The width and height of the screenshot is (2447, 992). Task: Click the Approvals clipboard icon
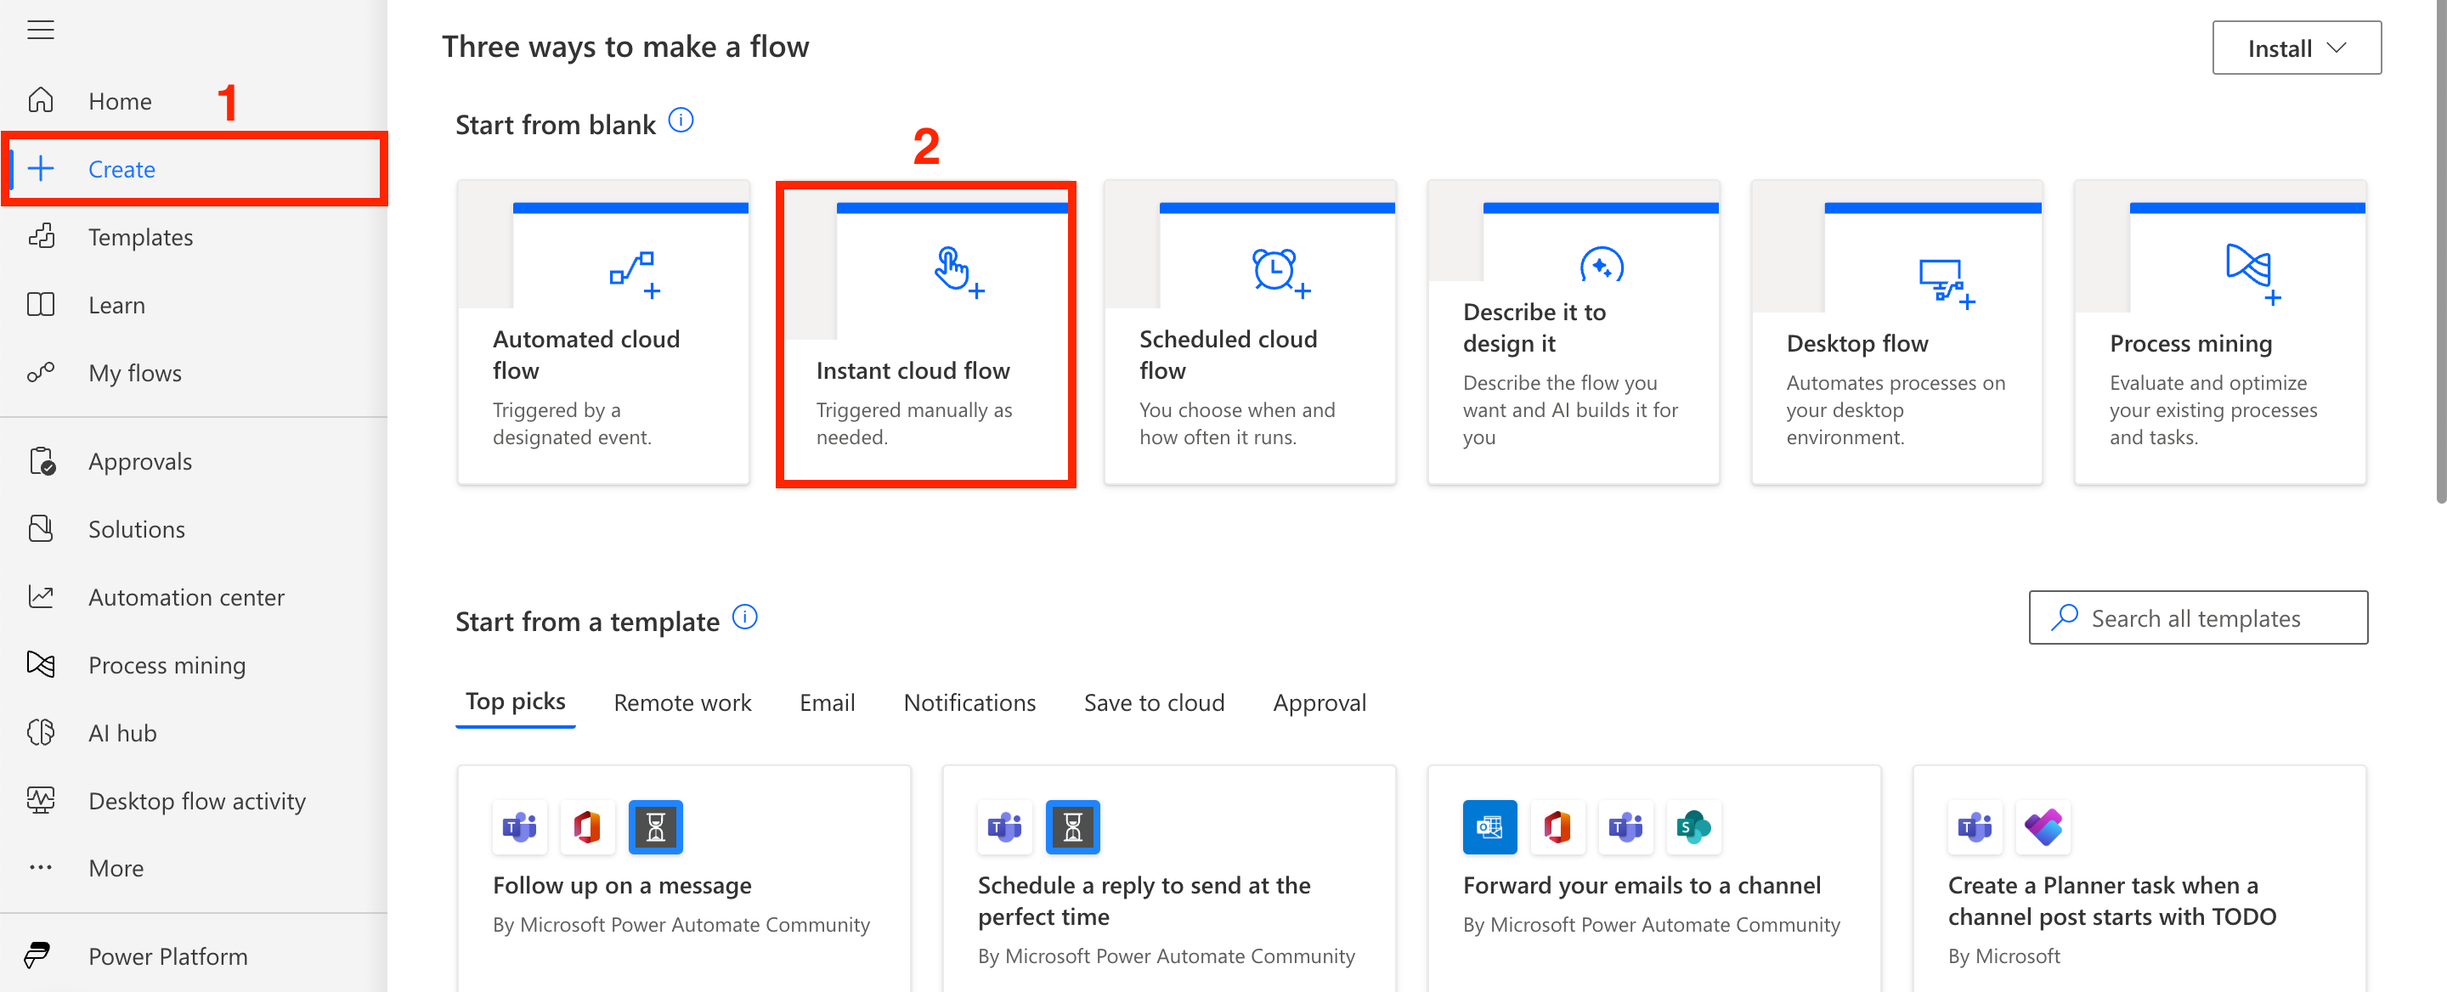42,461
